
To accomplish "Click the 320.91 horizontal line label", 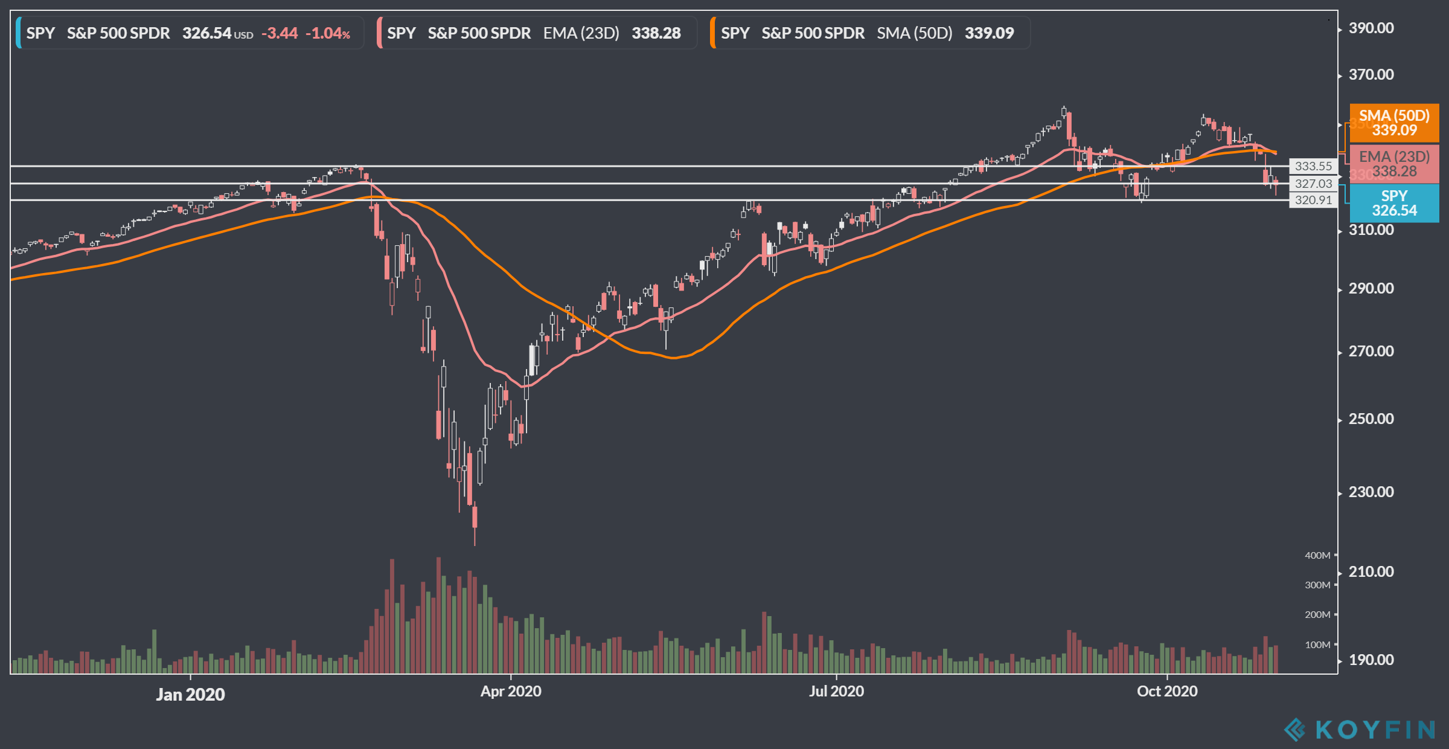I will tap(1313, 200).
